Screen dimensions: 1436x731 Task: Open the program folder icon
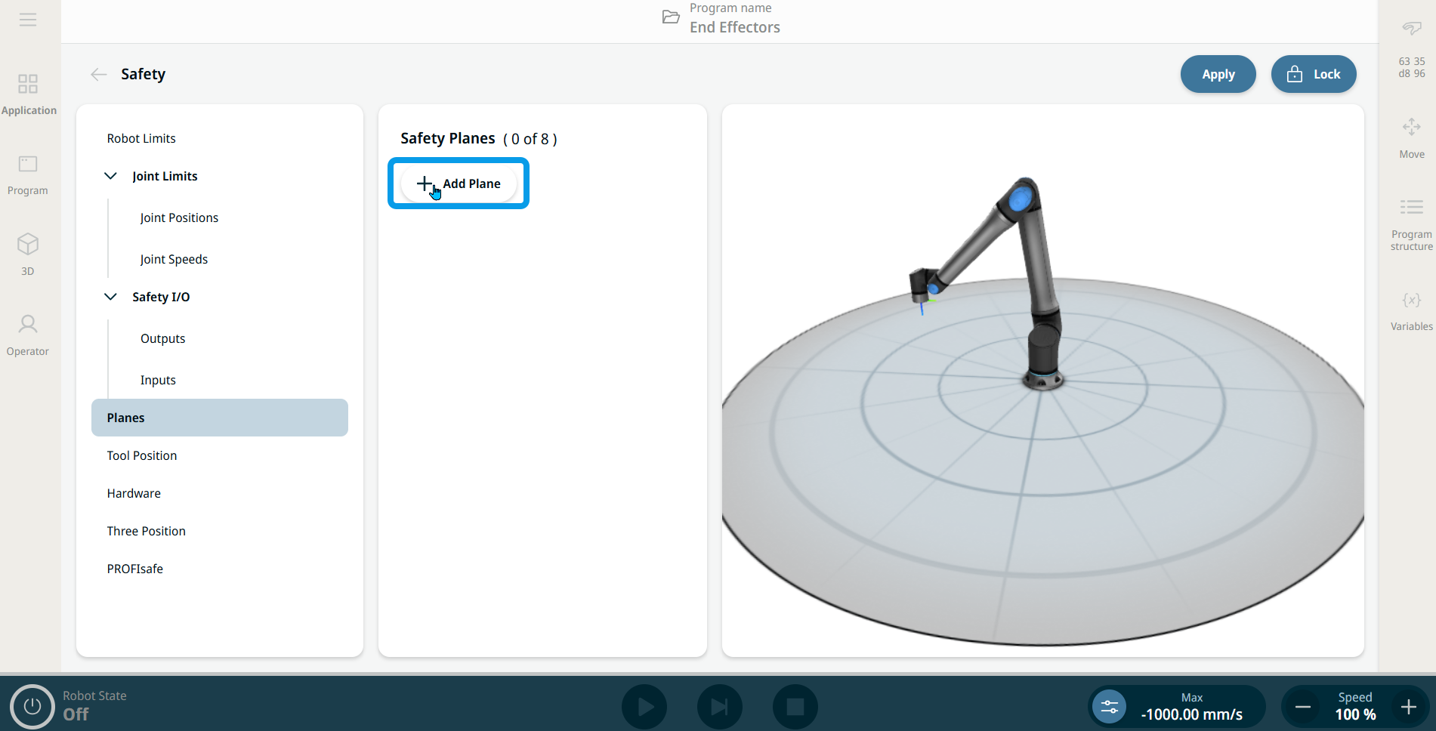[x=670, y=17]
